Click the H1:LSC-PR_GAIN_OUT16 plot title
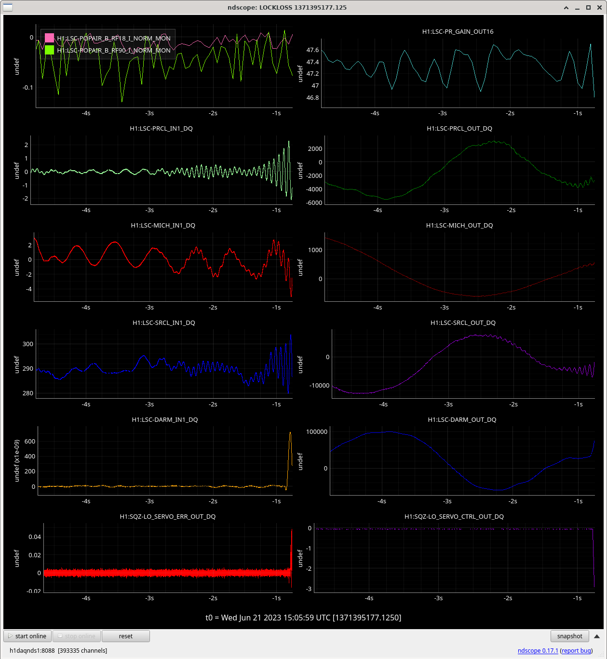This screenshot has width=607, height=659. pos(458,31)
